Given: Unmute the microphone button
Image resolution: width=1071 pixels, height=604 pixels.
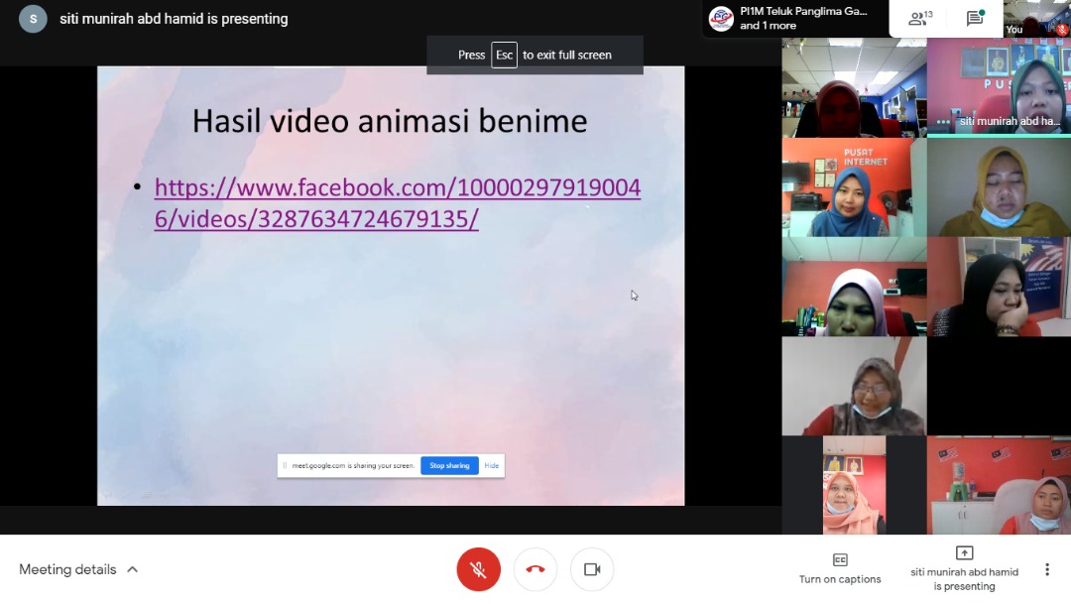Looking at the screenshot, I should tap(478, 569).
